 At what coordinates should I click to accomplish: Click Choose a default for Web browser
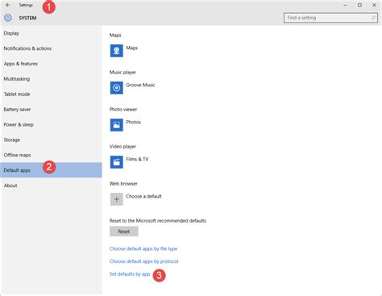click(x=143, y=196)
